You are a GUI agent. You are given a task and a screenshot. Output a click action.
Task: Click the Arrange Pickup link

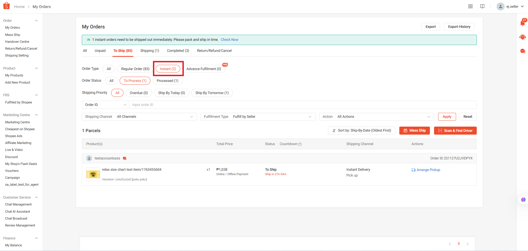tap(426, 170)
